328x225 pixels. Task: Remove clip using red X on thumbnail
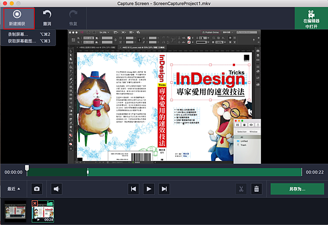pyautogui.click(x=35, y=204)
